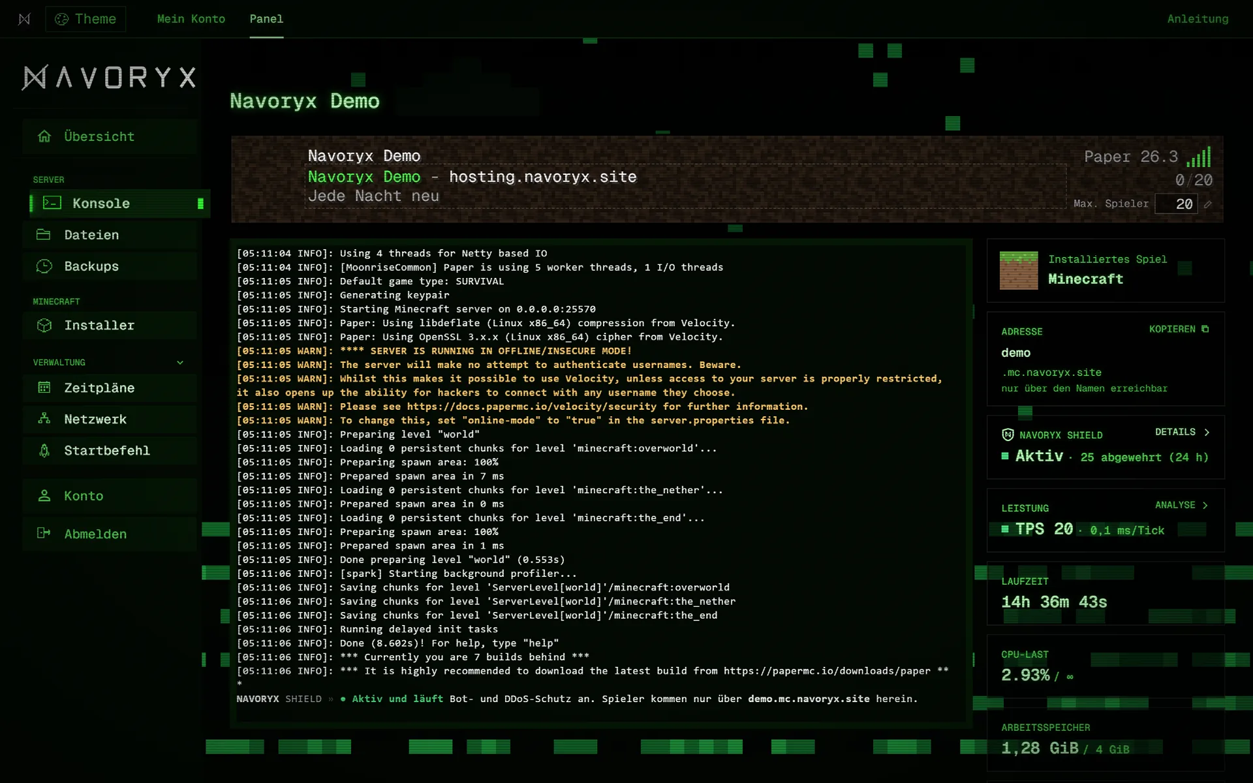Click the shield icon next to NAVORYX SHIELD
Viewport: 1253px width, 783px height.
point(1008,435)
